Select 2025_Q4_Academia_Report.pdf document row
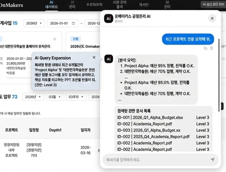226x172 pixels. tap(163, 137)
